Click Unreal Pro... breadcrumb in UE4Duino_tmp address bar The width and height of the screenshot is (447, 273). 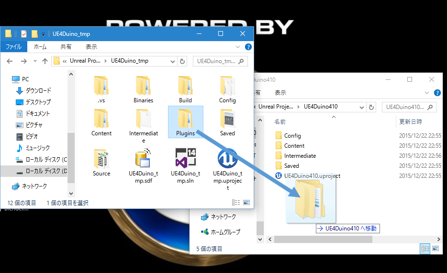click(85, 61)
